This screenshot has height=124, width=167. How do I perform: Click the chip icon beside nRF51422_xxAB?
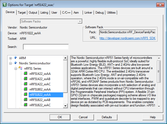(26, 78)
